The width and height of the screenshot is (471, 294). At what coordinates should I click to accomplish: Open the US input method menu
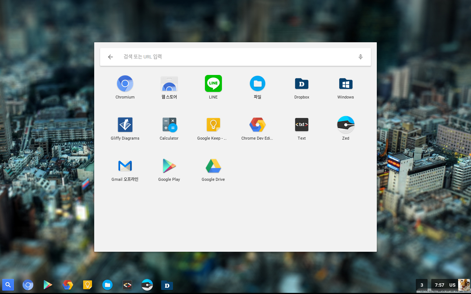452,285
